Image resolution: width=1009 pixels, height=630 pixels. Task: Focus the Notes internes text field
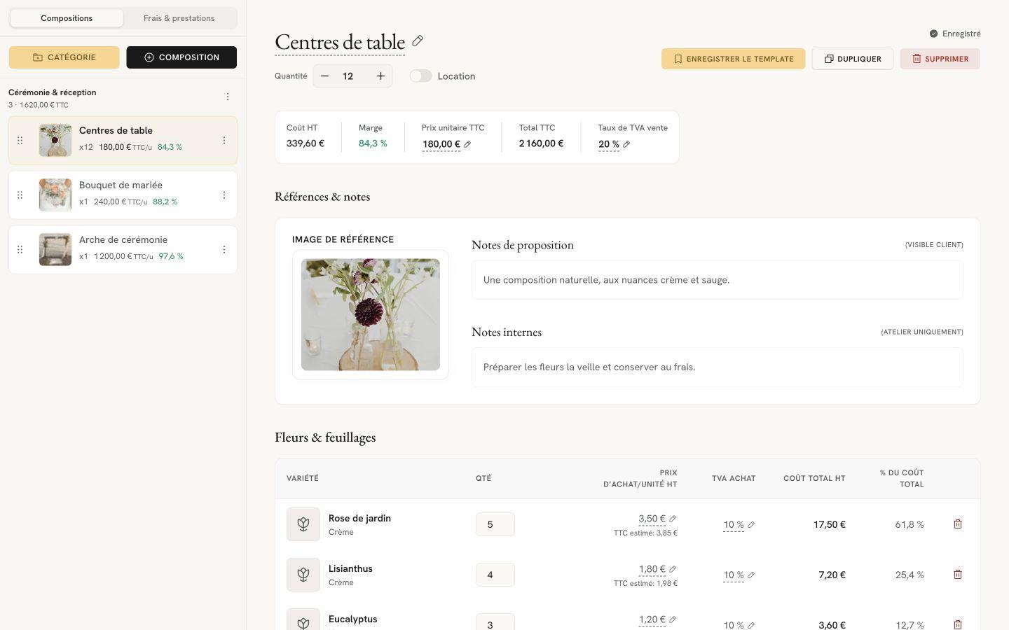[x=717, y=367]
